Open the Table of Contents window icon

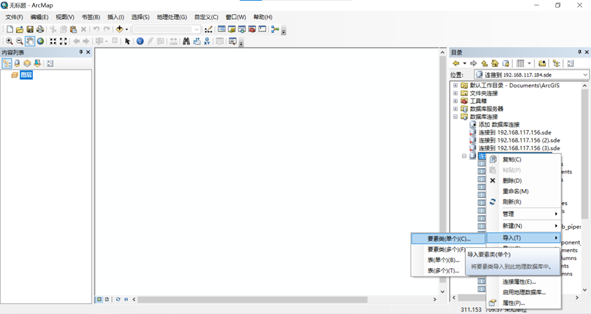(x=221, y=29)
